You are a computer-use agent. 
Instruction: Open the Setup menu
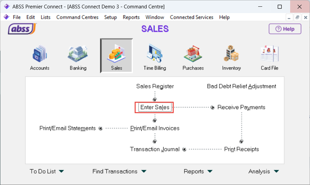tap(110, 17)
